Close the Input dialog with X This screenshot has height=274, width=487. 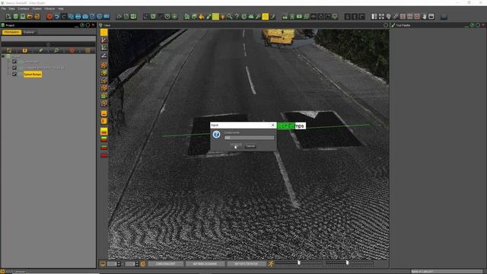point(272,125)
